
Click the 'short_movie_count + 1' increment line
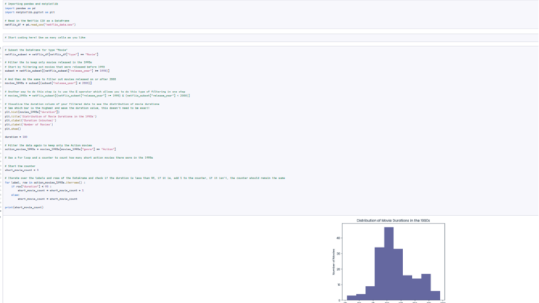coord(50,190)
